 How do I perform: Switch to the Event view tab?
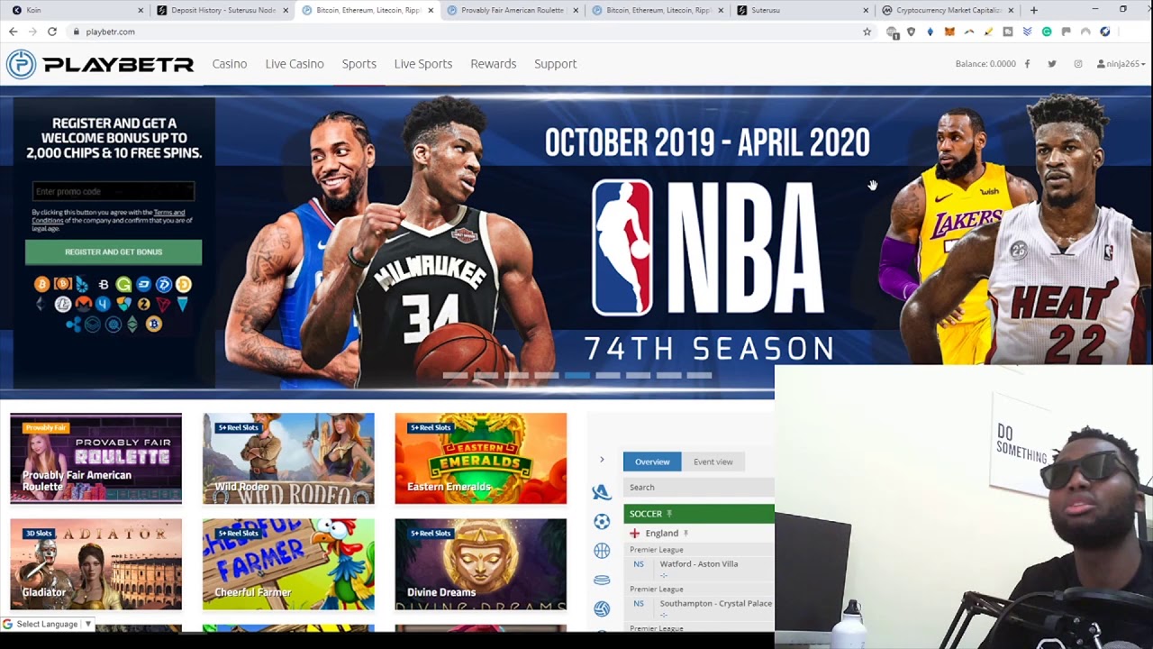coord(713,462)
